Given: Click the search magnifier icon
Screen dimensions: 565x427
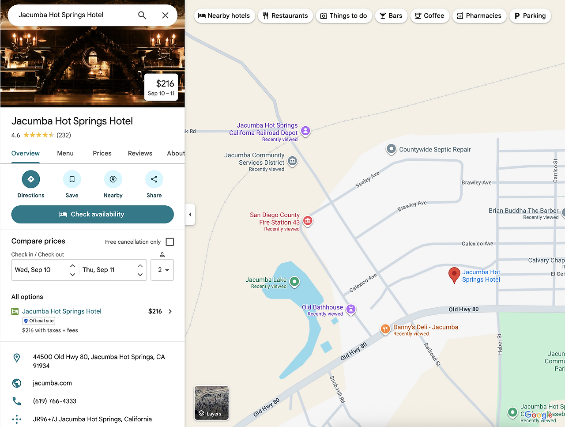Looking at the screenshot, I should [x=142, y=15].
